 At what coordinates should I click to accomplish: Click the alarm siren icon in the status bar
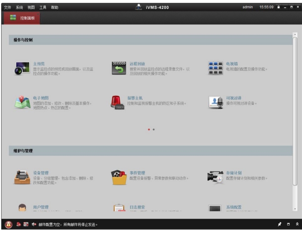click(x=19, y=224)
